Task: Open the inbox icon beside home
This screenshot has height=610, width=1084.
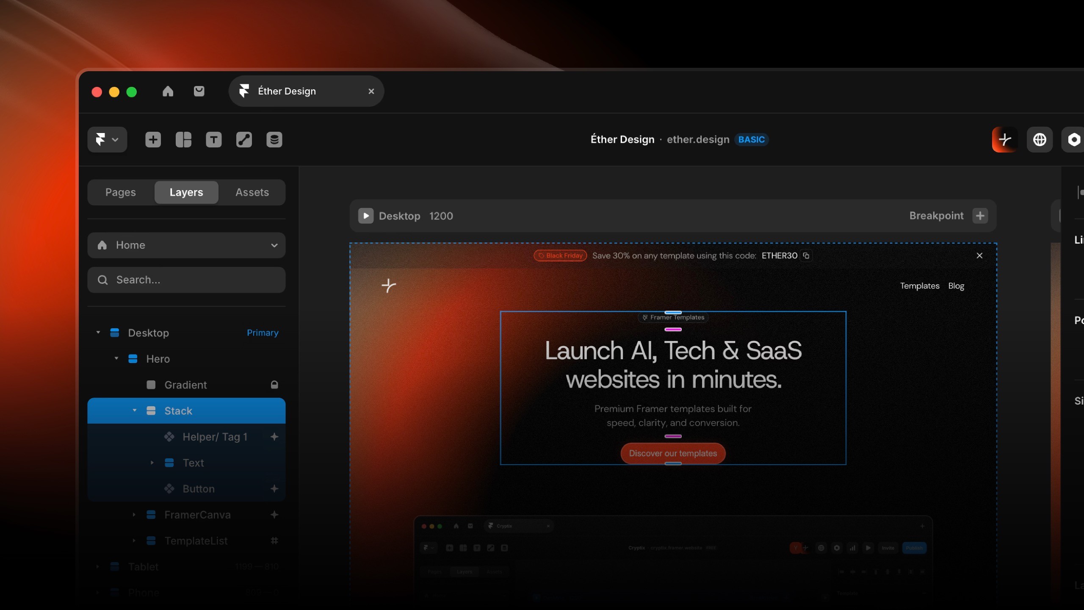Action: 199,91
